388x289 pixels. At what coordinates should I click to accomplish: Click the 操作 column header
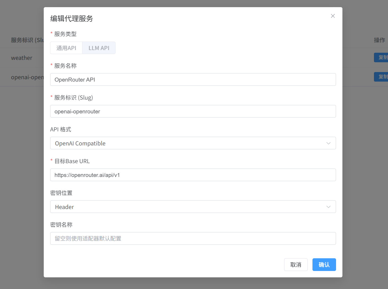379,40
